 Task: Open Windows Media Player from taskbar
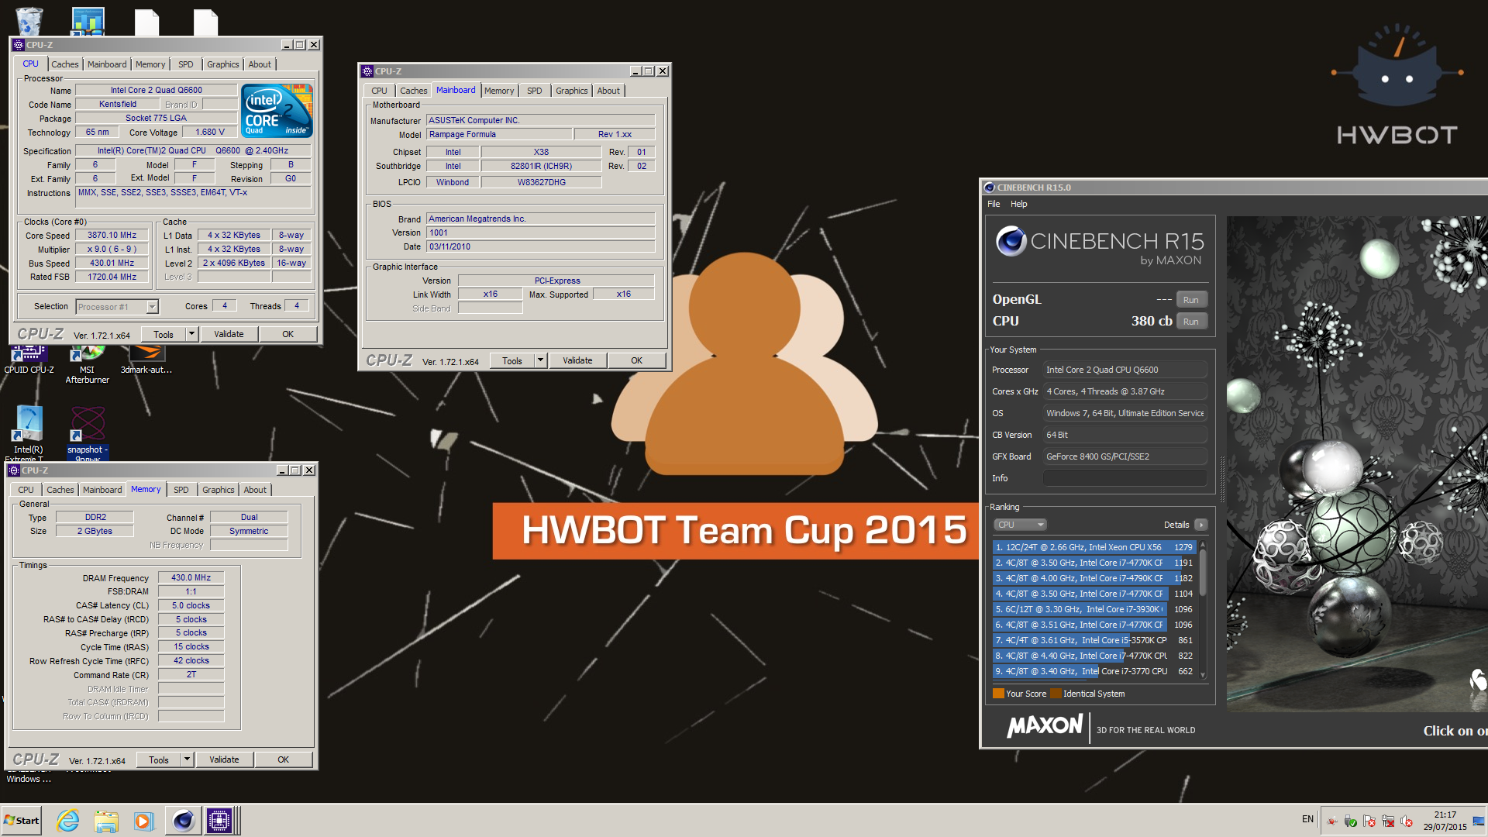[x=143, y=820]
